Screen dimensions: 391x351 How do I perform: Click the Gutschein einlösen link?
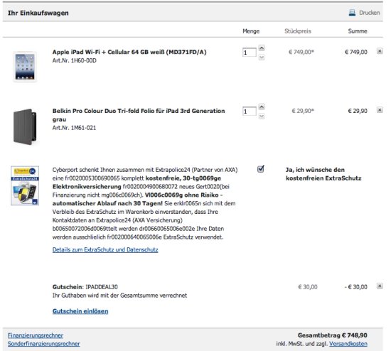point(80,311)
